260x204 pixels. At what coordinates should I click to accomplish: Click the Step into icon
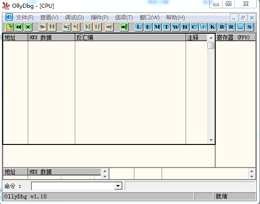pos(67,27)
